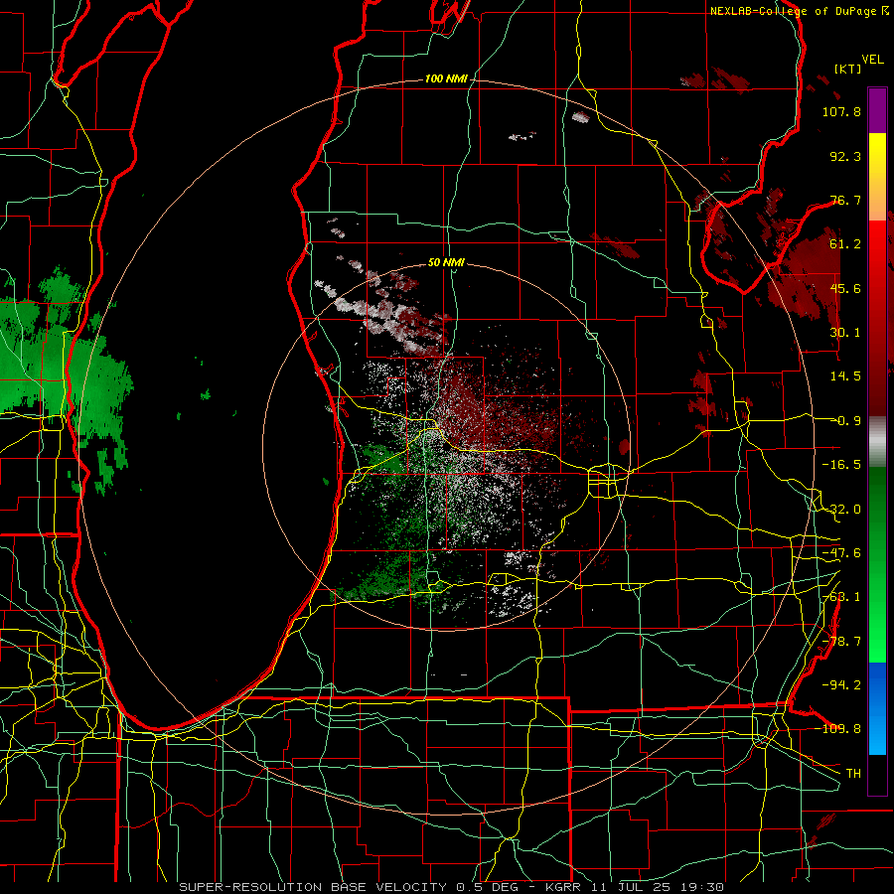Click the 100 NMI range ring label
Screen dimensions: 894x894
pyautogui.click(x=445, y=78)
